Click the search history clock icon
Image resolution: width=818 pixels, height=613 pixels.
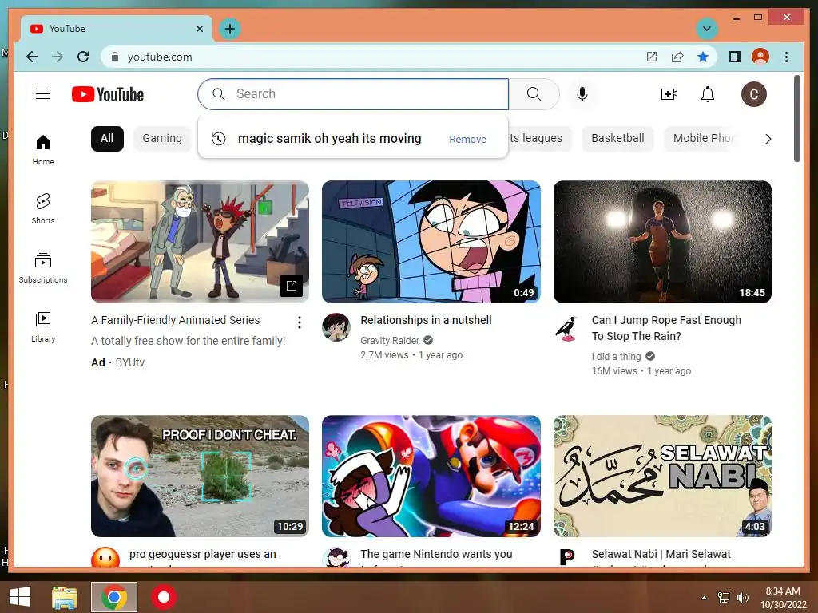pos(219,139)
